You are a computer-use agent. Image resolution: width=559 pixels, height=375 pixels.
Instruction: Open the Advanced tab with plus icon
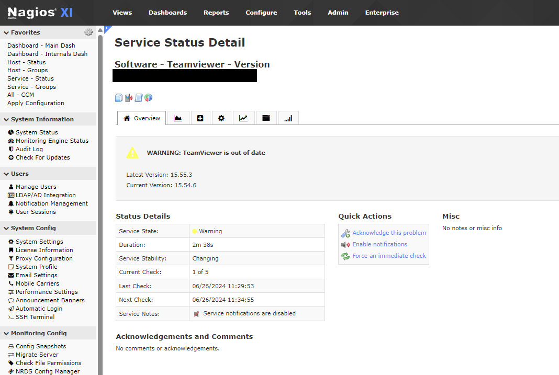pos(200,118)
